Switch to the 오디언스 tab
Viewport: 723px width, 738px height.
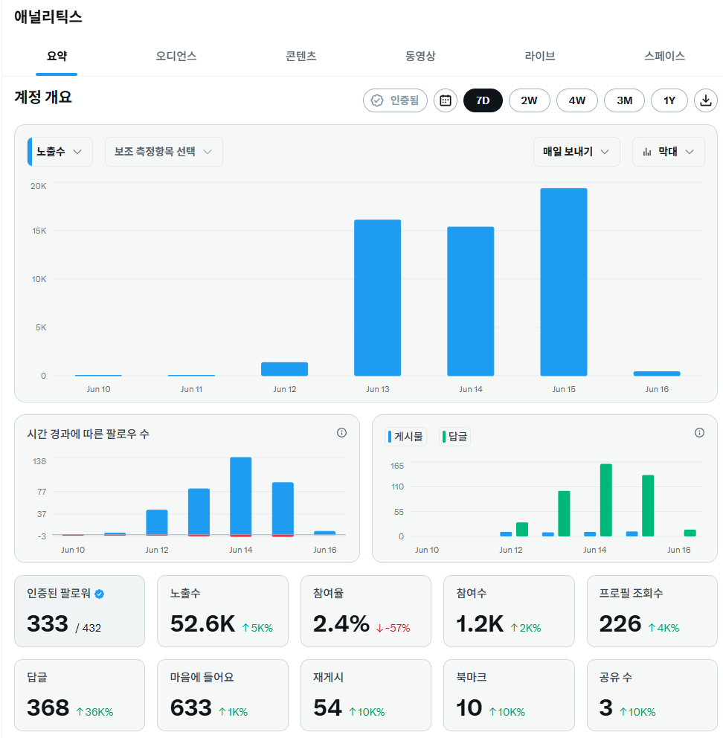176,56
